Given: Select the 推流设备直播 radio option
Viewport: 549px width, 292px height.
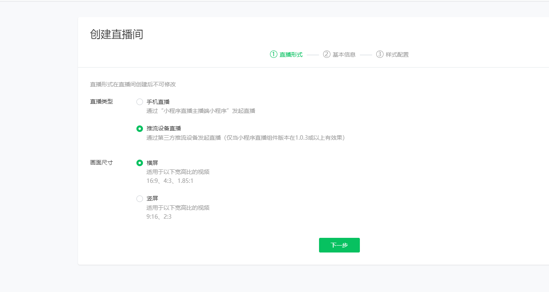Looking at the screenshot, I should click(140, 129).
